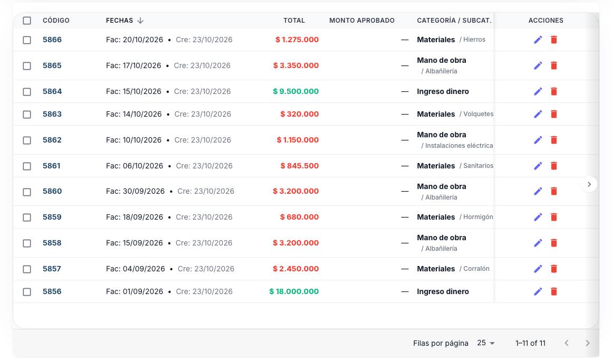The image size is (612, 359).
Task: Check the box for row 5857
Action: pyautogui.click(x=27, y=269)
